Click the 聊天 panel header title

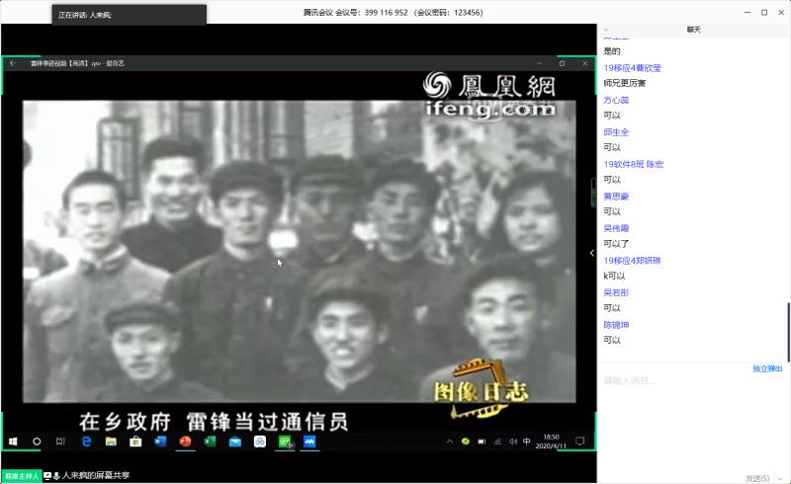694,30
